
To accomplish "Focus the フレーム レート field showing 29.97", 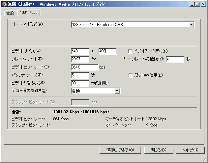I will [x=80, y=59].
